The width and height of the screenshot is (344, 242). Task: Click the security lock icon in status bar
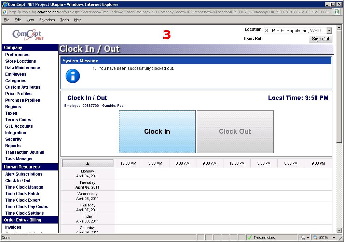(302, 238)
